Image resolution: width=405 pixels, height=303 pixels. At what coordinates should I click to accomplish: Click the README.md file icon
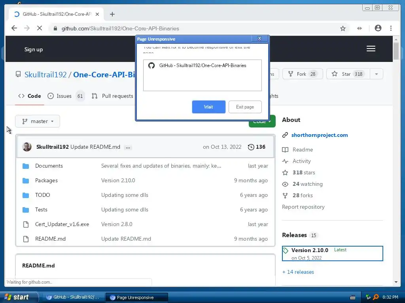click(x=26, y=239)
